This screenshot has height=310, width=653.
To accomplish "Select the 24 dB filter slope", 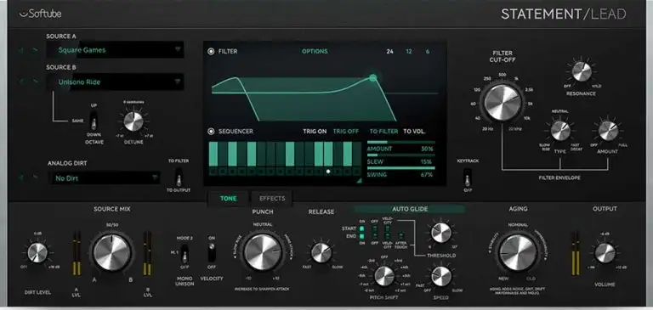I will 389,52.
